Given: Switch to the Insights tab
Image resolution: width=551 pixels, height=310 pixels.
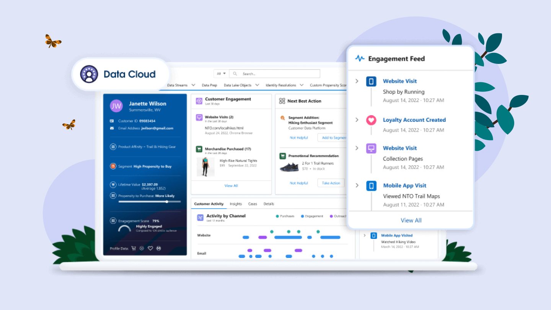Looking at the screenshot, I should (x=236, y=204).
